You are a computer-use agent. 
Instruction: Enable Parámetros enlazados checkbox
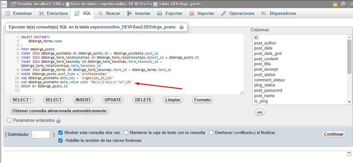(9, 120)
